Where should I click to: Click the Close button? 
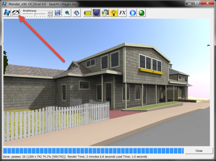(199, 151)
